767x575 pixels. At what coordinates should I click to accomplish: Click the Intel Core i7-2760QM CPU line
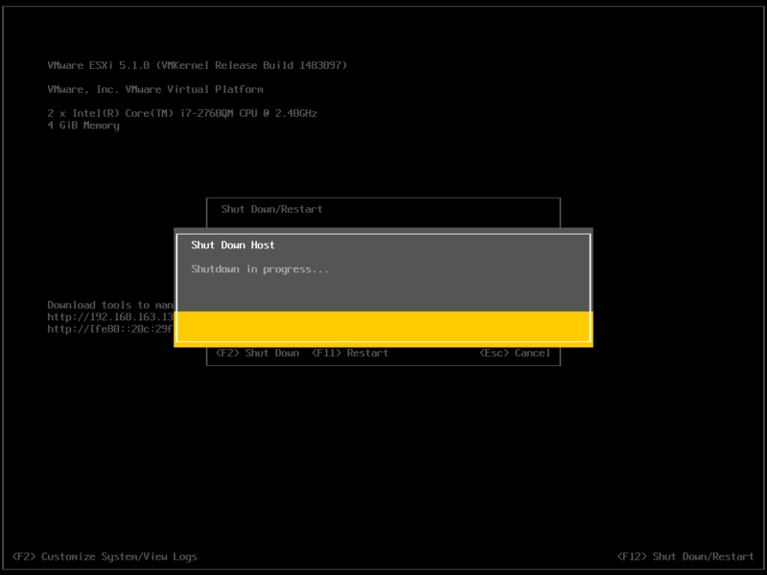point(182,113)
